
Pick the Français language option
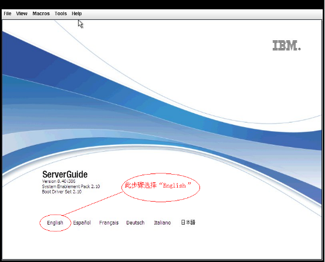tap(109, 223)
